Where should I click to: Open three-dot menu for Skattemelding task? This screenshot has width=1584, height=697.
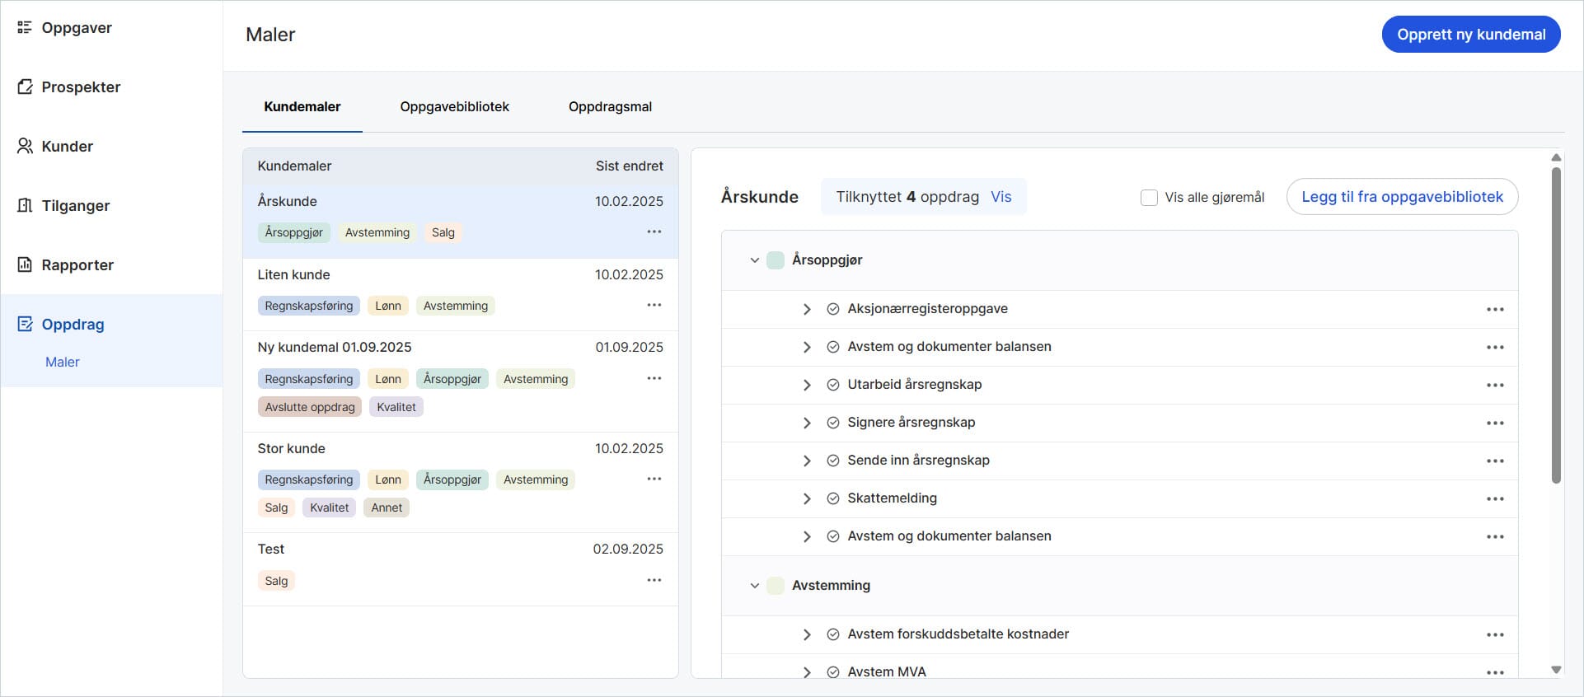pos(1495,498)
